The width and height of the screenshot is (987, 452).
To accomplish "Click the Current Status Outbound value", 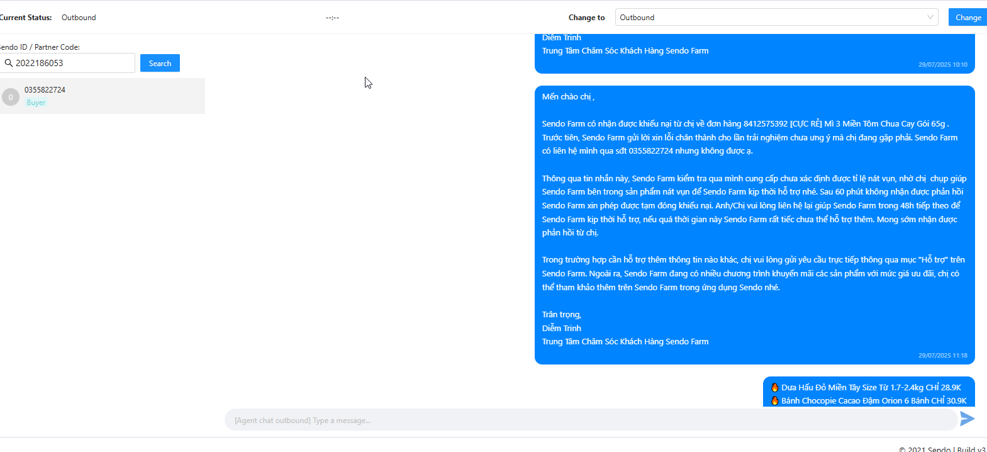I will pyautogui.click(x=79, y=18).
